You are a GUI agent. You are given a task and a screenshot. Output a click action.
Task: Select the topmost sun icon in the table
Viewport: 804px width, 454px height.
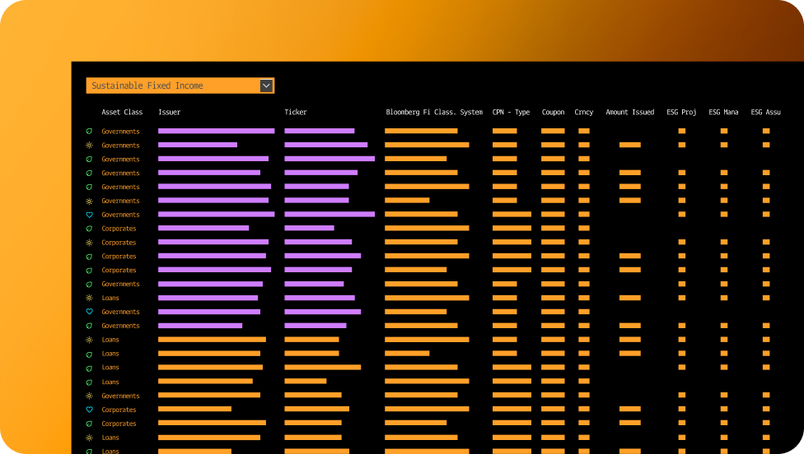89,146
